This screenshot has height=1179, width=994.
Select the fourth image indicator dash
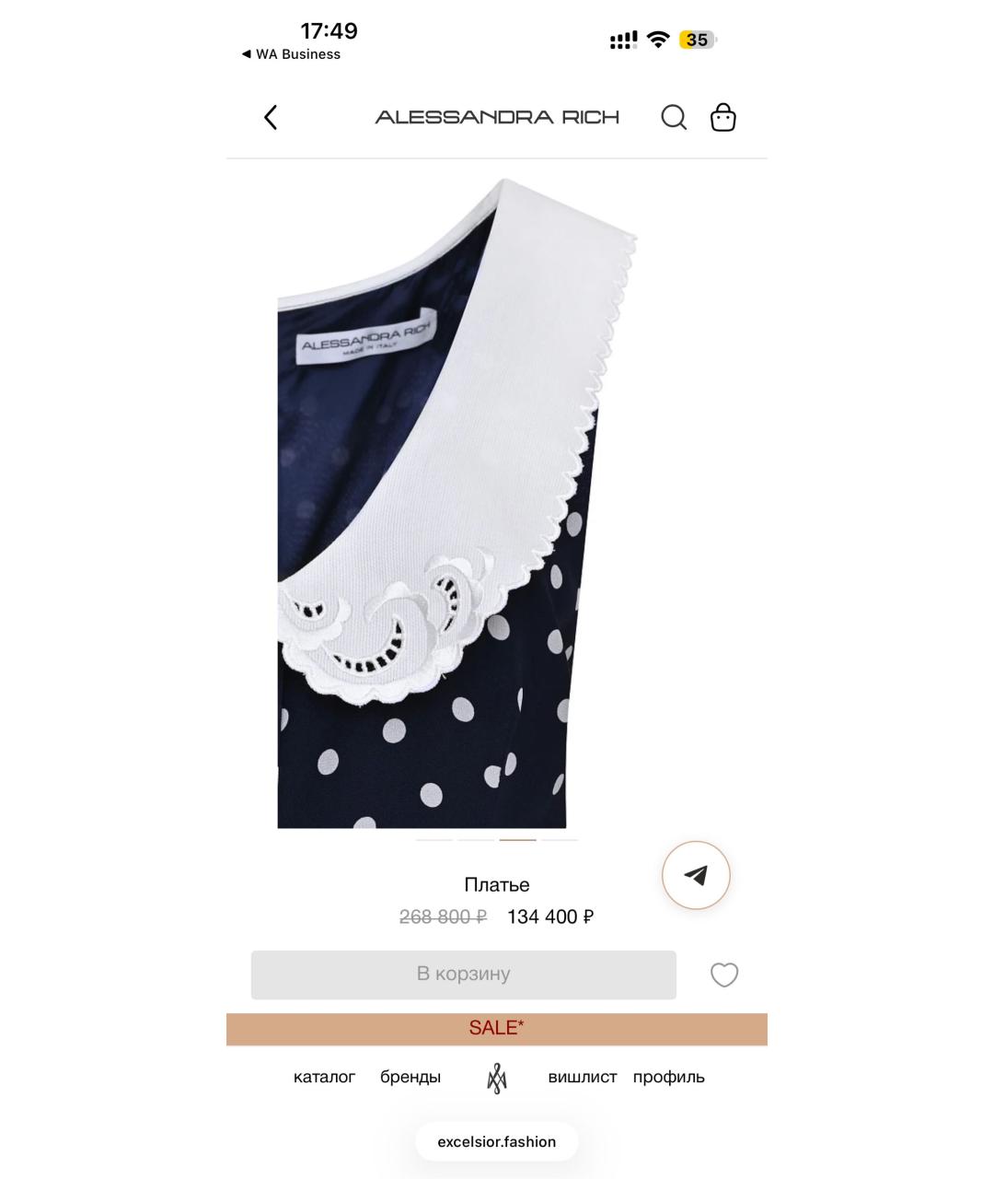[x=560, y=840]
